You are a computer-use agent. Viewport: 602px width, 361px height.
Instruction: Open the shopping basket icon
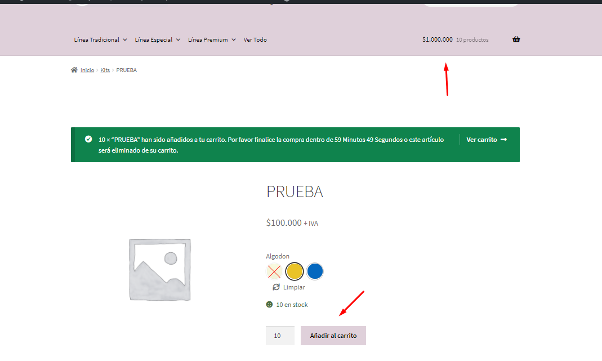[516, 39]
